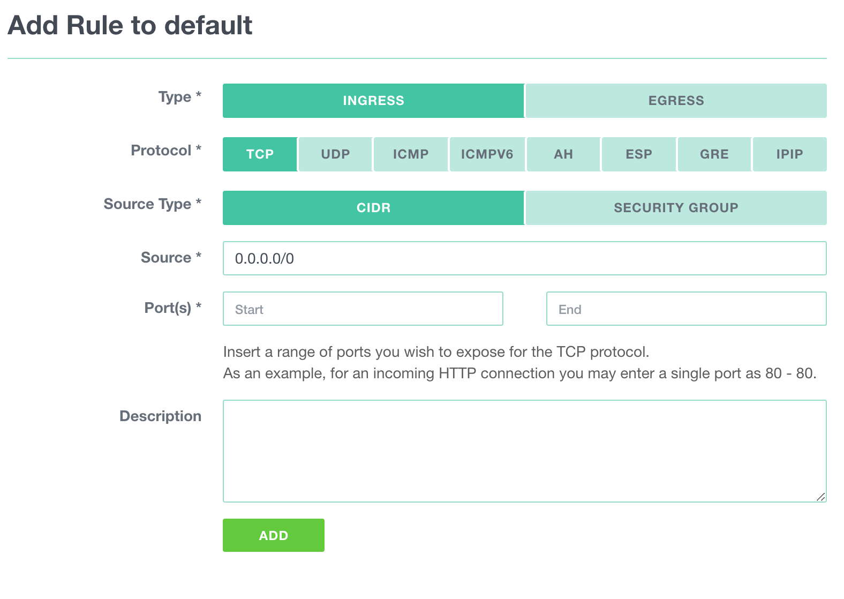Select UDP as the protocol
The height and width of the screenshot is (599, 844).
point(335,154)
